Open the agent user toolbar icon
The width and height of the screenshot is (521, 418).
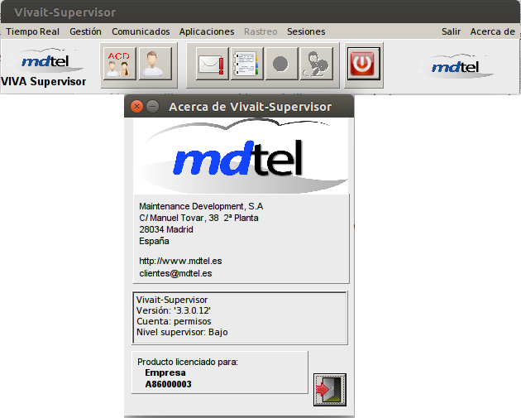(155, 64)
